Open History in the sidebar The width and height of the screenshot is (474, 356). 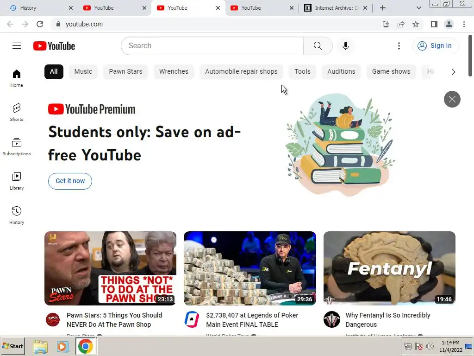(x=17, y=215)
